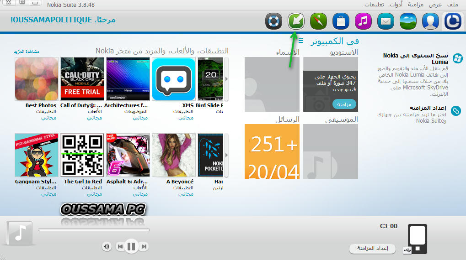466x260 pixels.
Task: Toggle the volume speaker button
Action: tap(107, 246)
